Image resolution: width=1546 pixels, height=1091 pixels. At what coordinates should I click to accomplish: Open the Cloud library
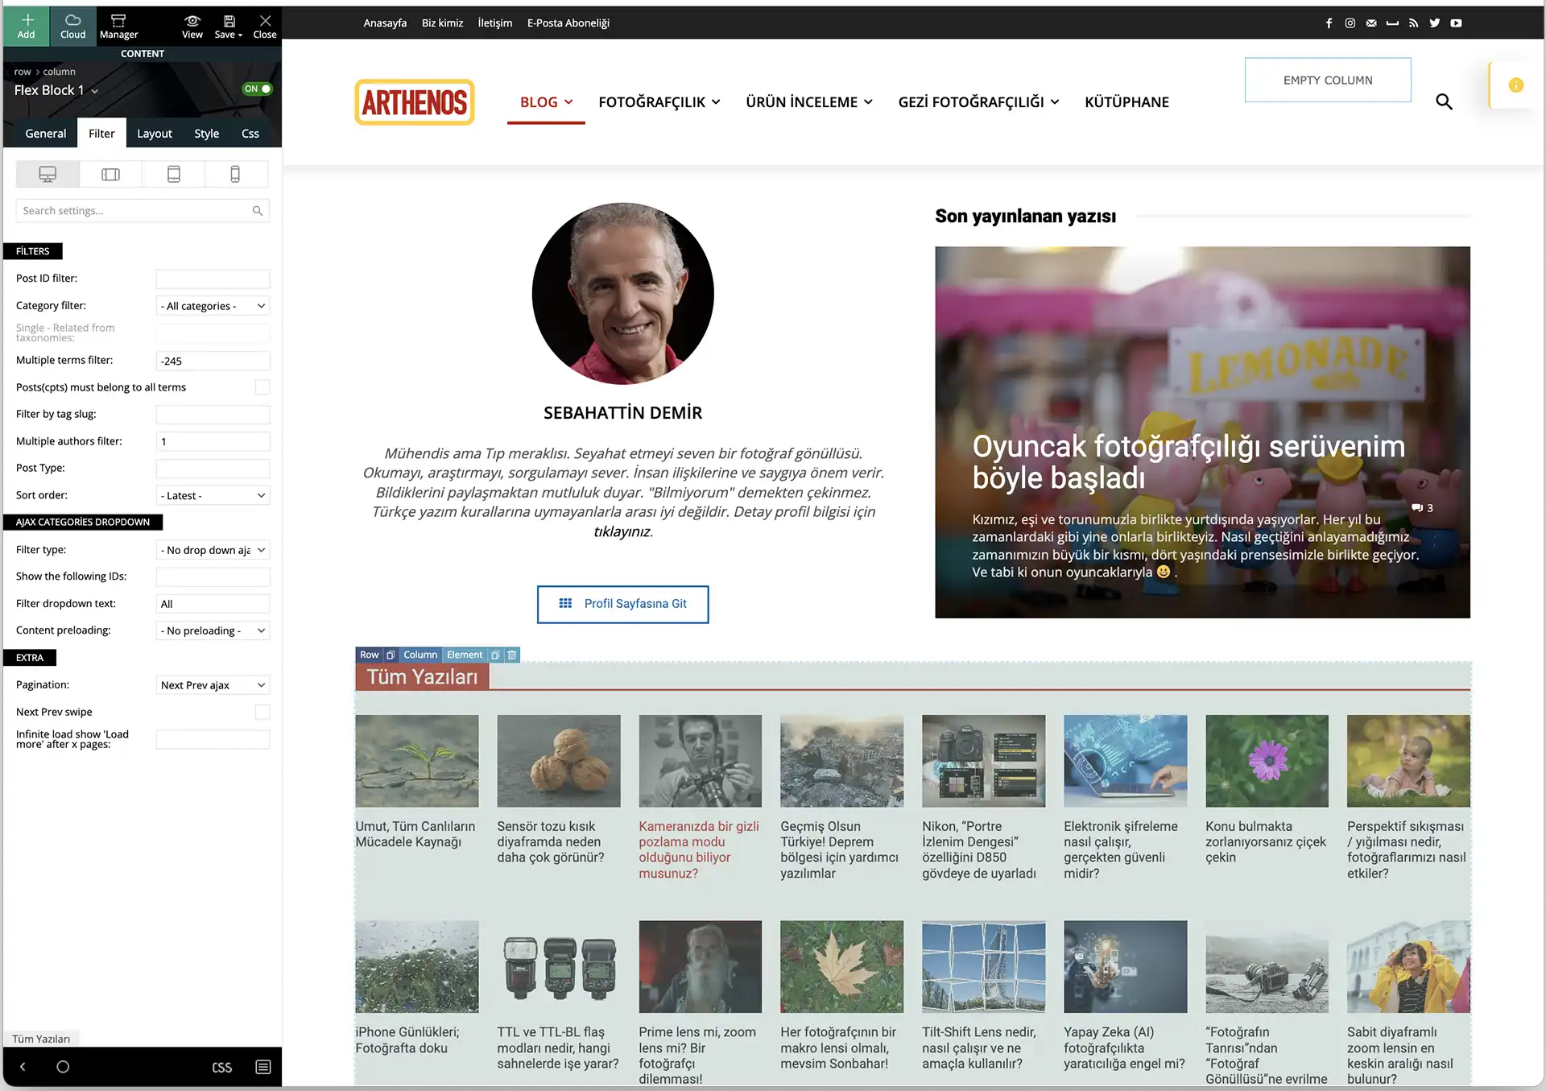click(72, 25)
